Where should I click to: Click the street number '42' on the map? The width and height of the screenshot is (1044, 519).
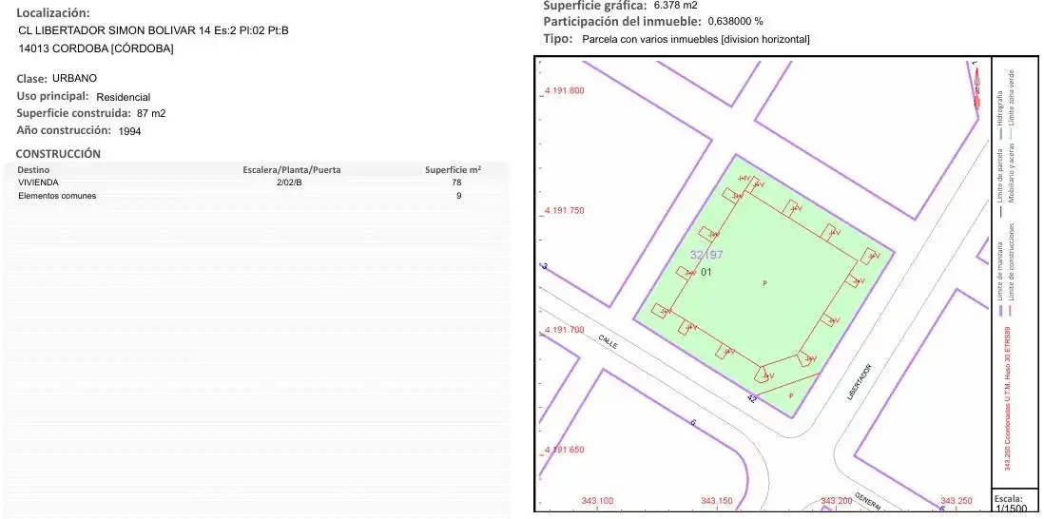coord(752,398)
